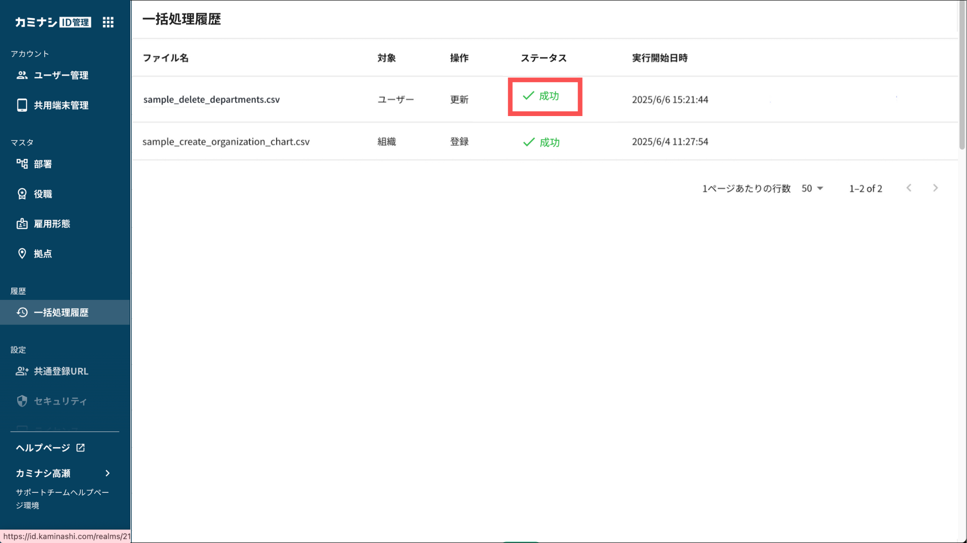This screenshot has height=543, width=967.
Task: Click the 部署 org-chart icon
Action: [x=22, y=164]
